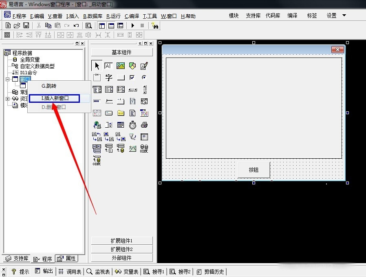Image resolution: width=366 pixels, height=277 pixels.
Task: Select the checkbox component in palette
Action: click(x=132, y=78)
